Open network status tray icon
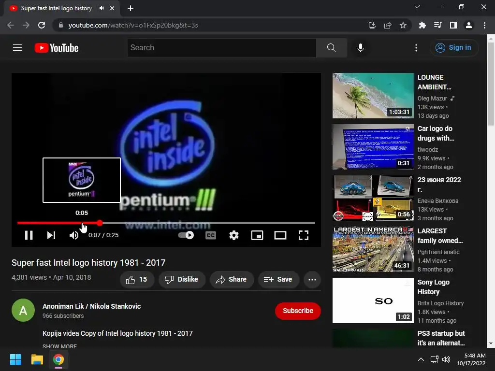Viewport: 495px width, 371px height. (x=435, y=359)
